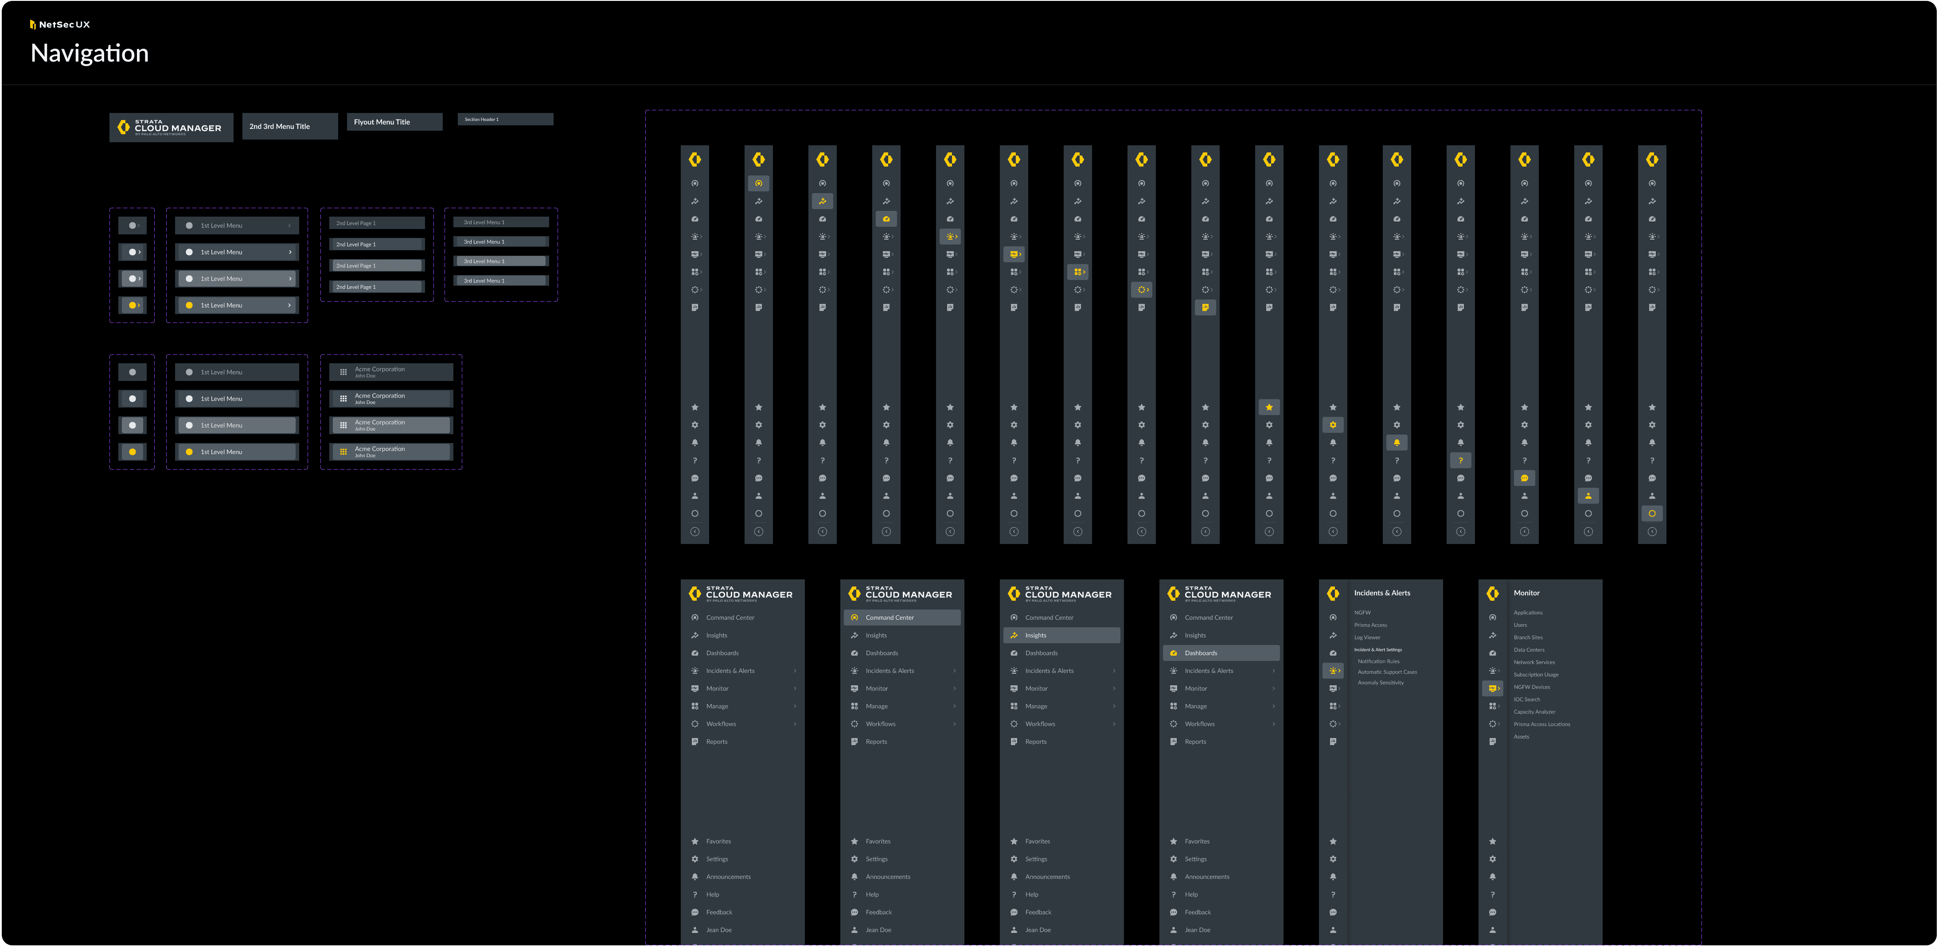Click the yellow highlighted Reports icon in collapsed rail
Image resolution: width=1939 pixels, height=948 pixels.
pyautogui.click(x=1205, y=308)
